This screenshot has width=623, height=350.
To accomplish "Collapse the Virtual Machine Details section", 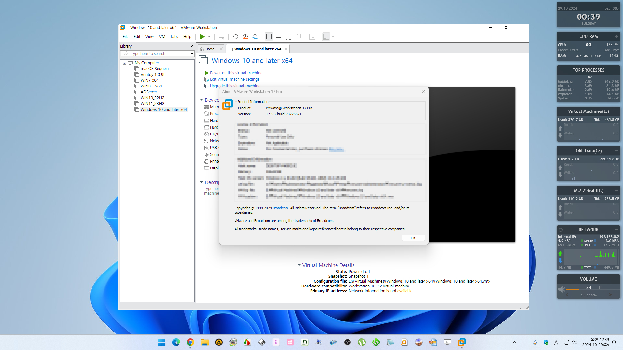I will click(299, 265).
